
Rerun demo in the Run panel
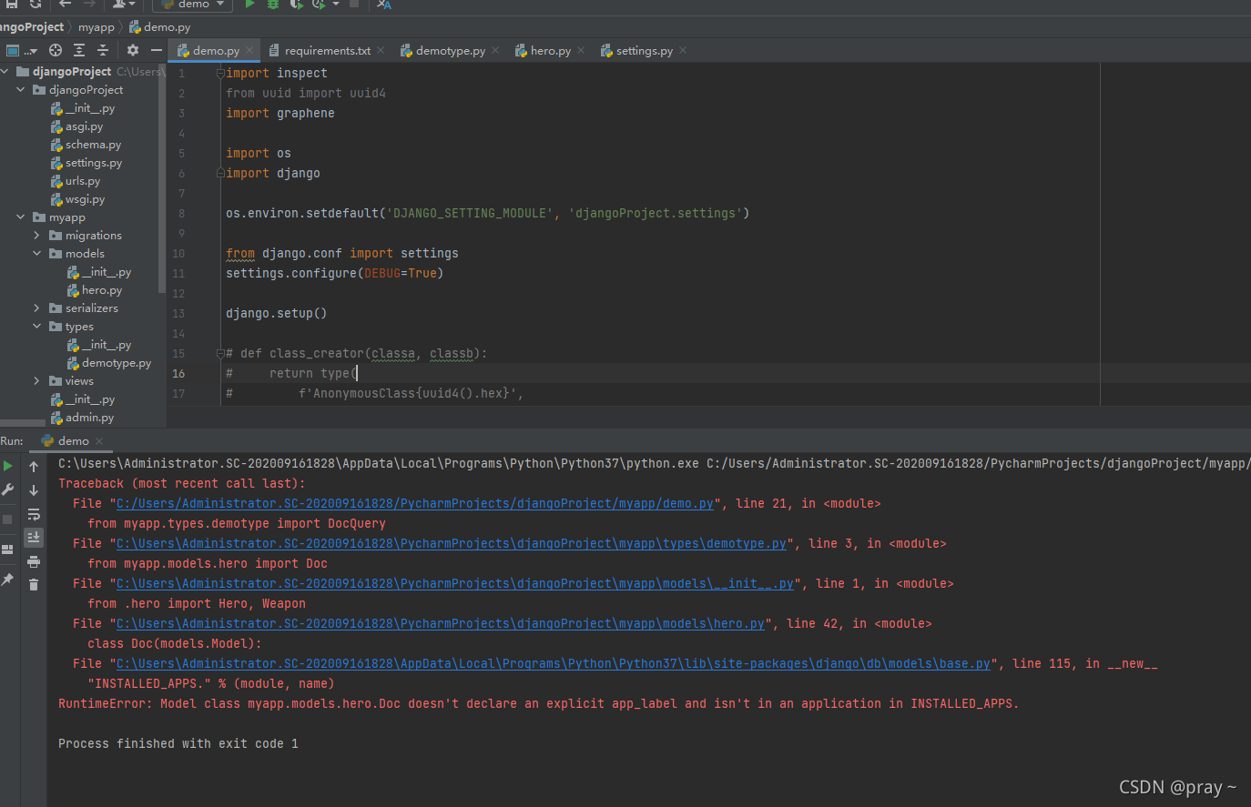pos(8,465)
